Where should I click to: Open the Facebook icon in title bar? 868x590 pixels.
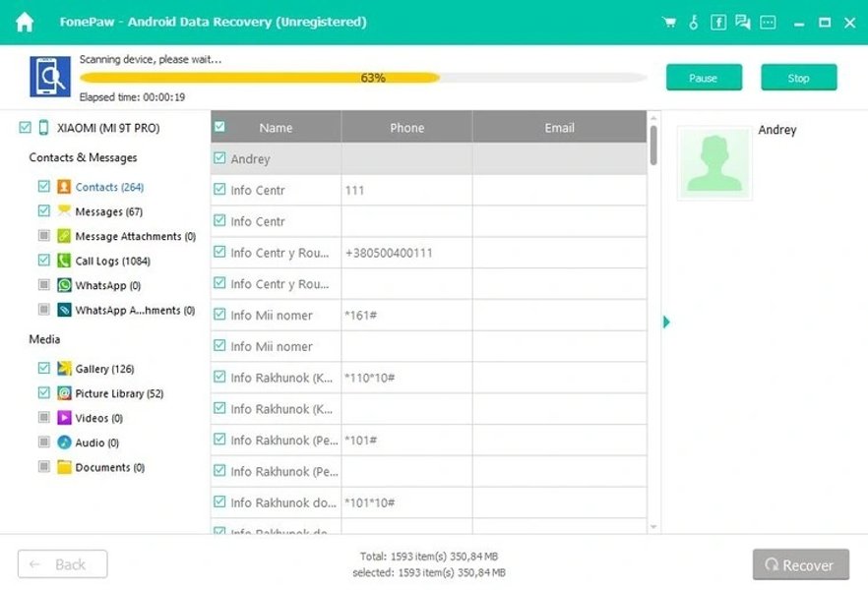(718, 22)
